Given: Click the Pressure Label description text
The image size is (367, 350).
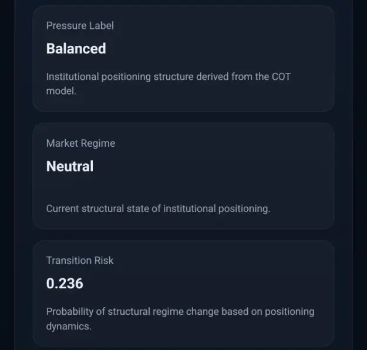Looking at the screenshot, I should [169, 84].
